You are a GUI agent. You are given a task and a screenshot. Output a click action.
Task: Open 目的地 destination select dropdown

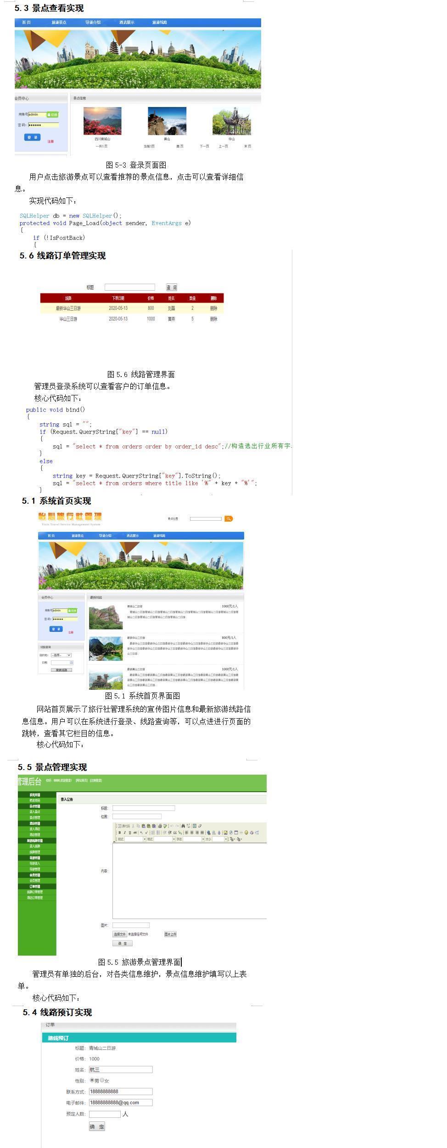click(x=61, y=655)
